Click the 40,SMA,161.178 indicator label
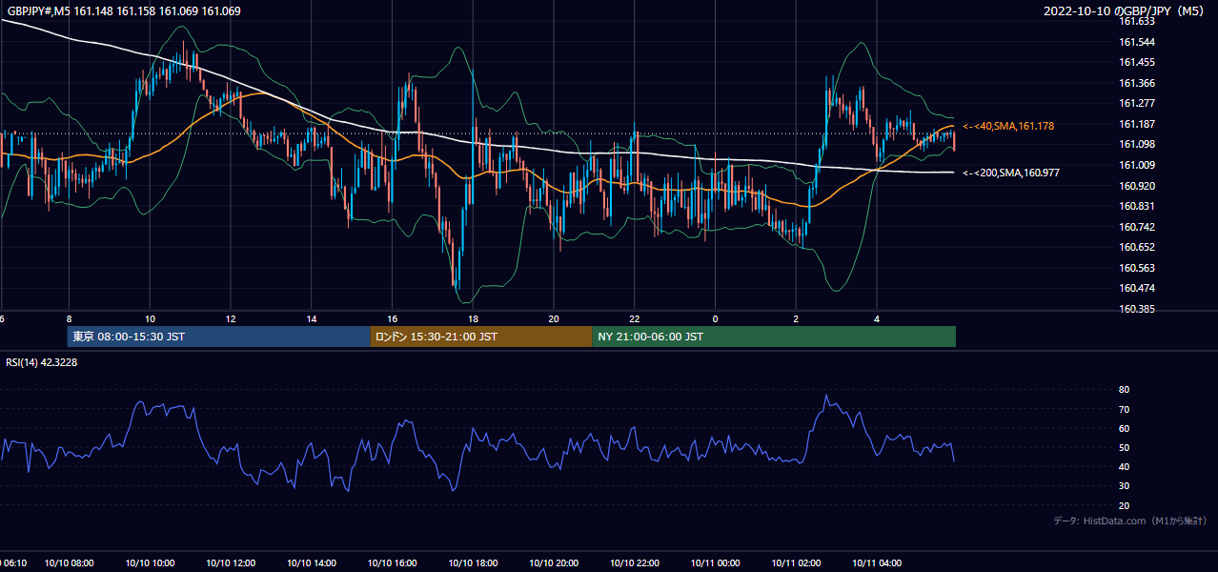 (1008, 126)
